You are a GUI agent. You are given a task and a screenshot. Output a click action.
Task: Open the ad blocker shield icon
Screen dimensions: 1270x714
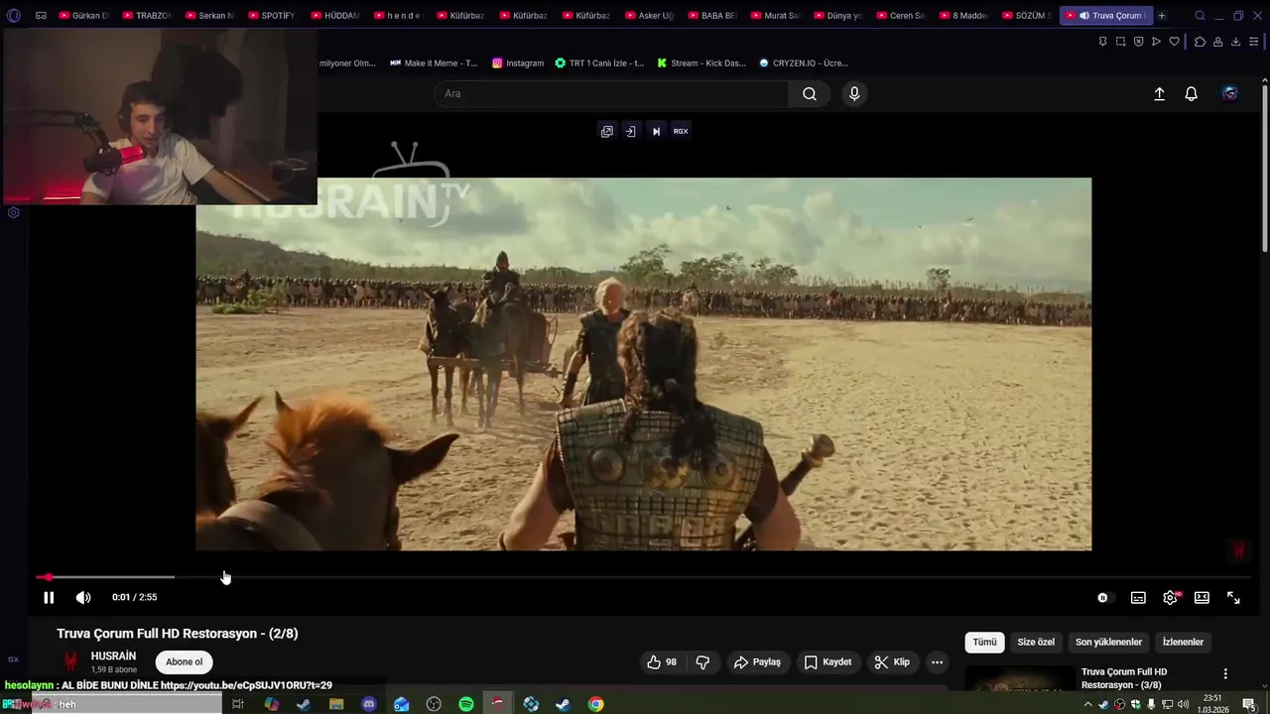pos(1138,42)
